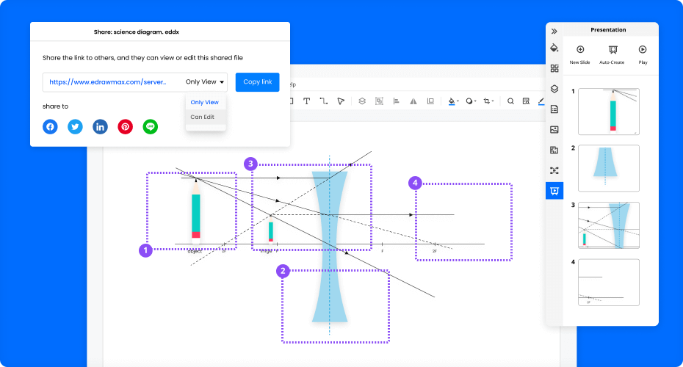Click the Copy link button
This screenshot has width=683, height=367.
pyautogui.click(x=258, y=82)
